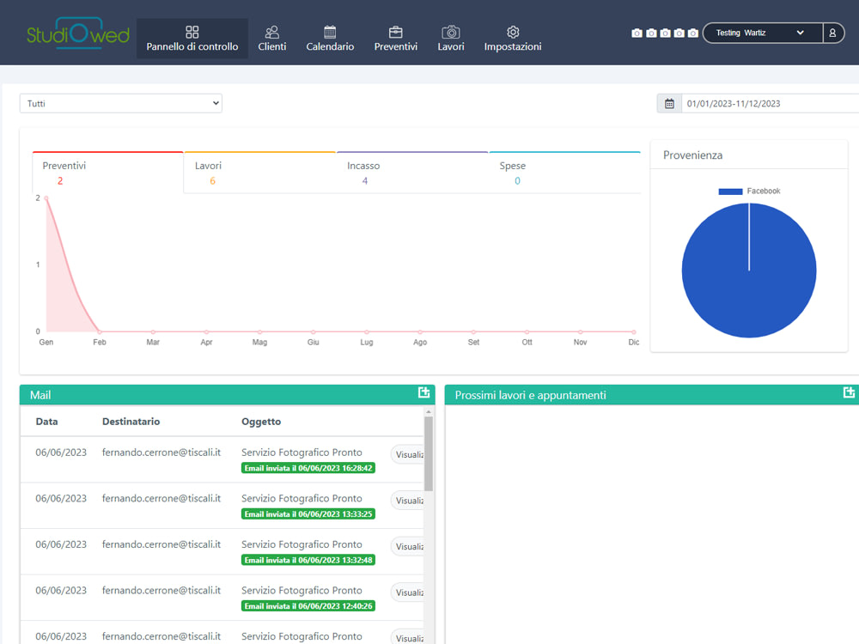Viewport: 859px width, 644px height.
Task: Click the email sent status badge
Action: click(x=308, y=468)
